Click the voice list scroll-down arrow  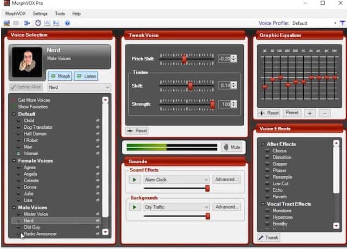105,232
